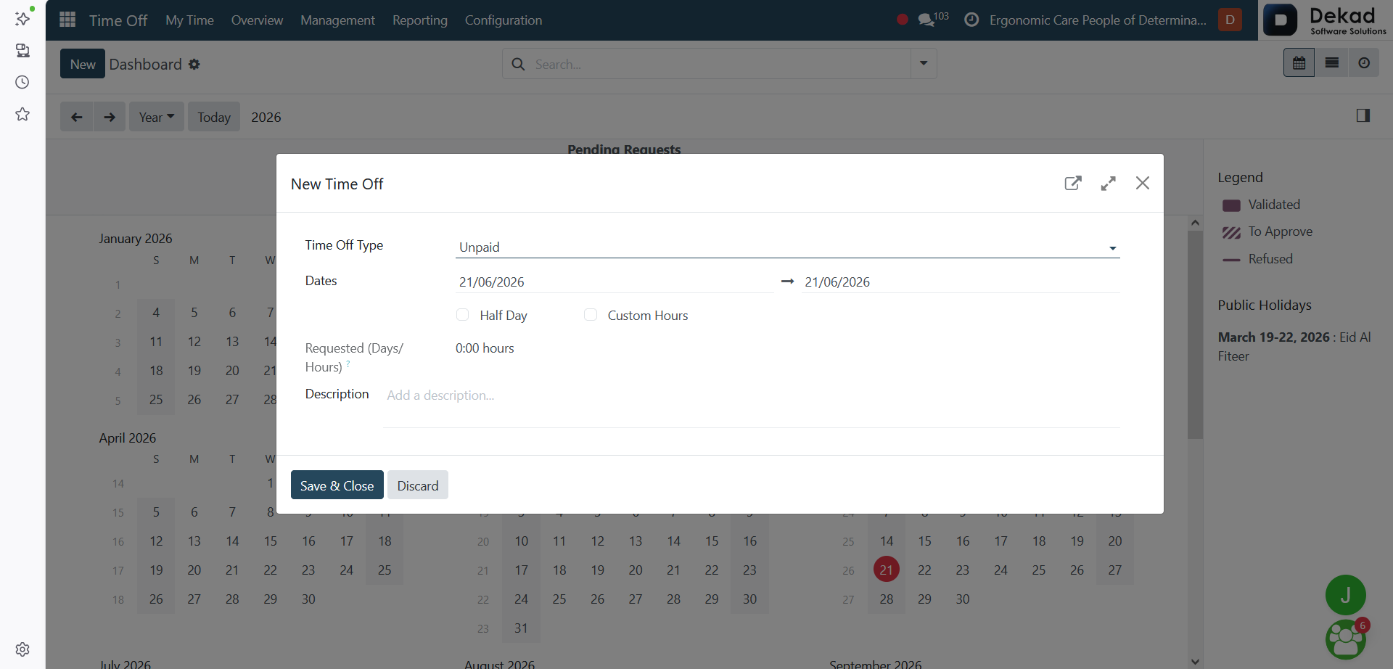
Task: Click the calendar vertical scrollbar thumb
Action: point(1195,334)
